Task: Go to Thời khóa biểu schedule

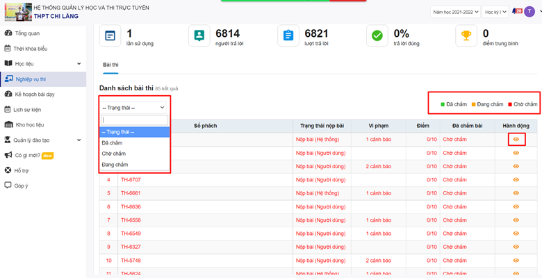Action: pyautogui.click(x=30, y=49)
